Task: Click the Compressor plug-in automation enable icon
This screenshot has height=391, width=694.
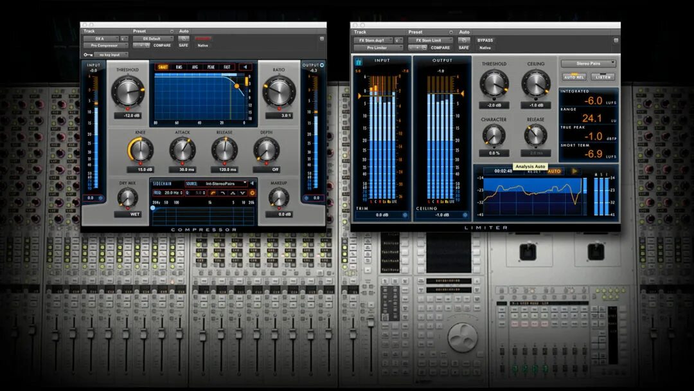Action: 182,39
